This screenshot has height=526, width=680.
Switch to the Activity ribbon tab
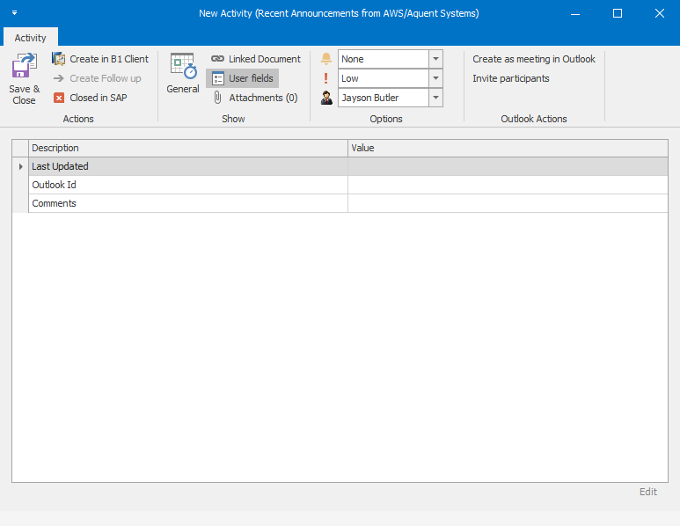click(x=31, y=38)
